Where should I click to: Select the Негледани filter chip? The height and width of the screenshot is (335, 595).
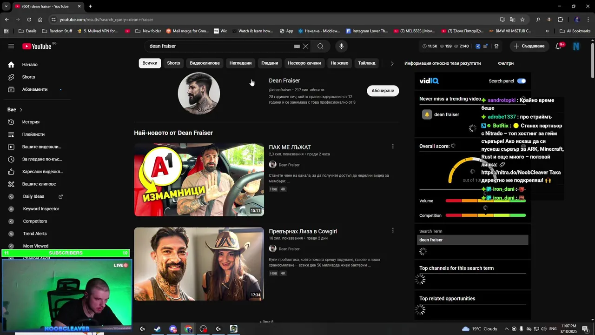pyautogui.click(x=240, y=63)
